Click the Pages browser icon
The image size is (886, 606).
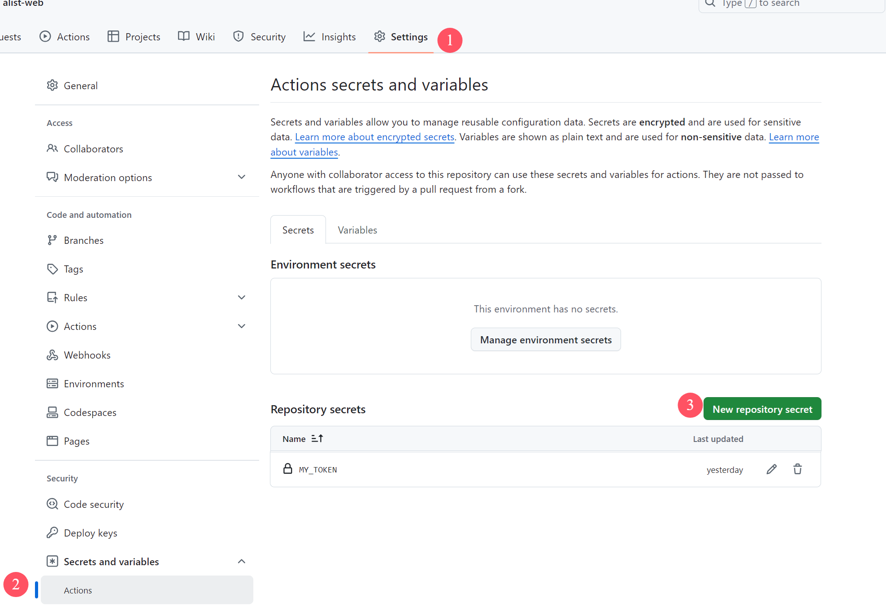click(52, 441)
